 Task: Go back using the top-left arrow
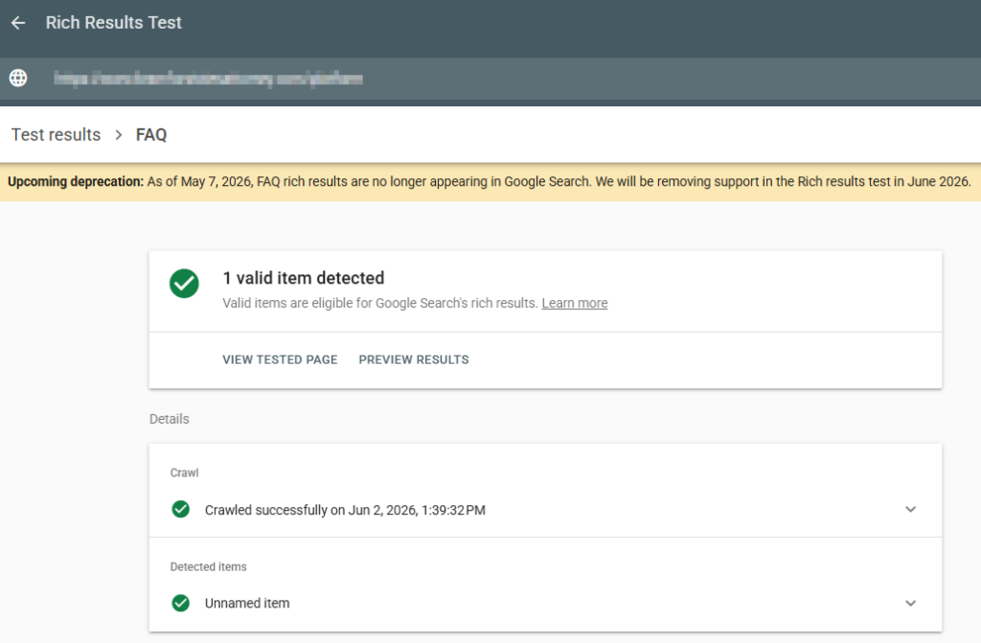(18, 23)
